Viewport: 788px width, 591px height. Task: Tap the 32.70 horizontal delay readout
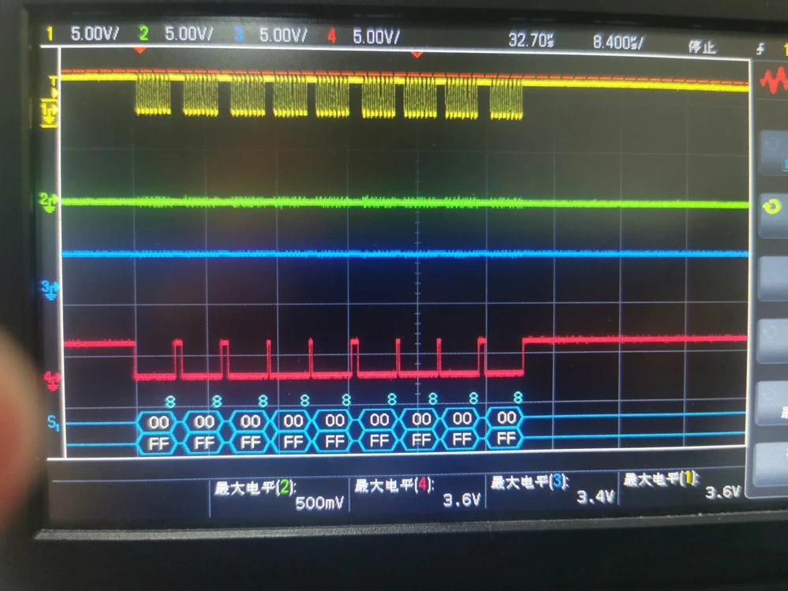click(x=531, y=39)
